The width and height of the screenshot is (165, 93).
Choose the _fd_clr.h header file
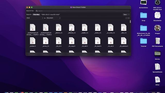click(59, 41)
